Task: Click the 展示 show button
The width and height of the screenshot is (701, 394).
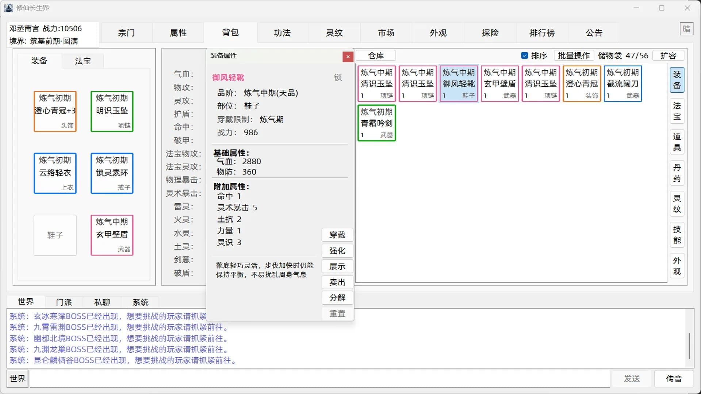Action: [x=337, y=266]
